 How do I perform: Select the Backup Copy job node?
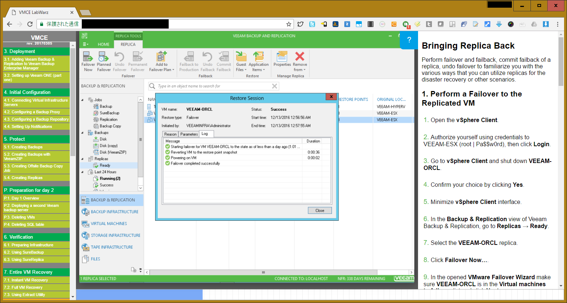(x=107, y=126)
